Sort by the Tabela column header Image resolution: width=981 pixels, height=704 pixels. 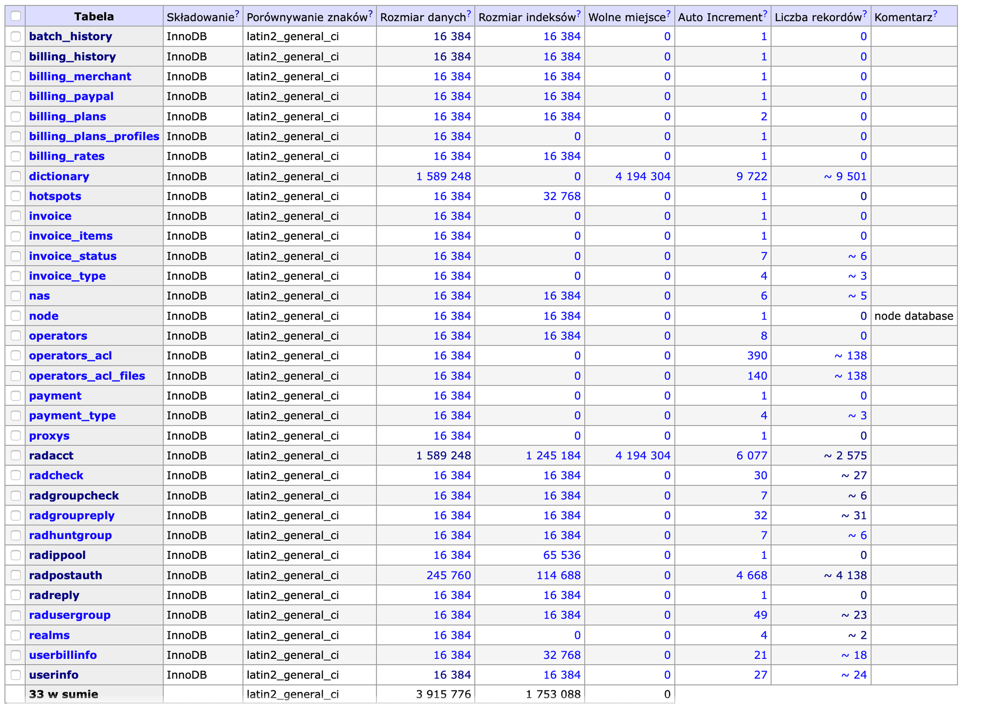tap(94, 17)
